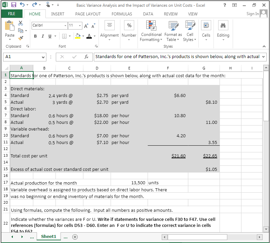Image resolution: width=270 pixels, height=243 pixels.
Task: Open the font size 11 dropdown
Action: click(x=80, y=26)
